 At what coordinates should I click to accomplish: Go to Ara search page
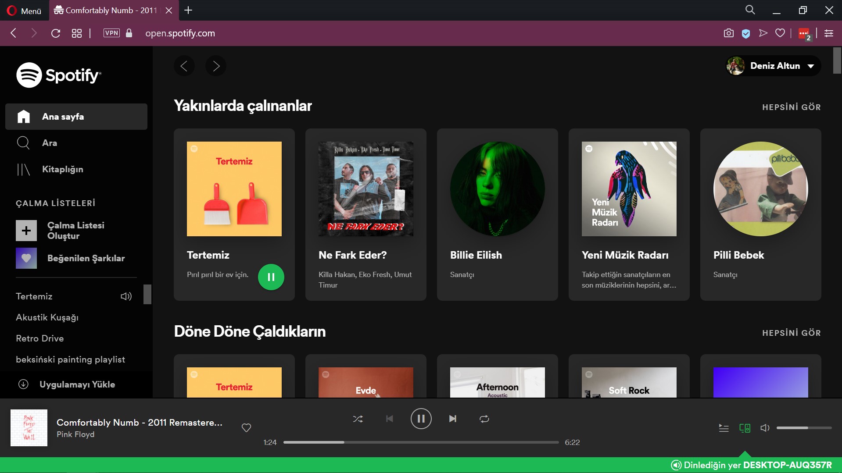50,143
